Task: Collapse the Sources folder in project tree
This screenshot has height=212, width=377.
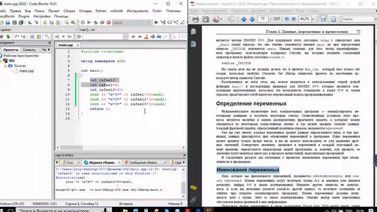Action: pyautogui.click(x=5, y=65)
